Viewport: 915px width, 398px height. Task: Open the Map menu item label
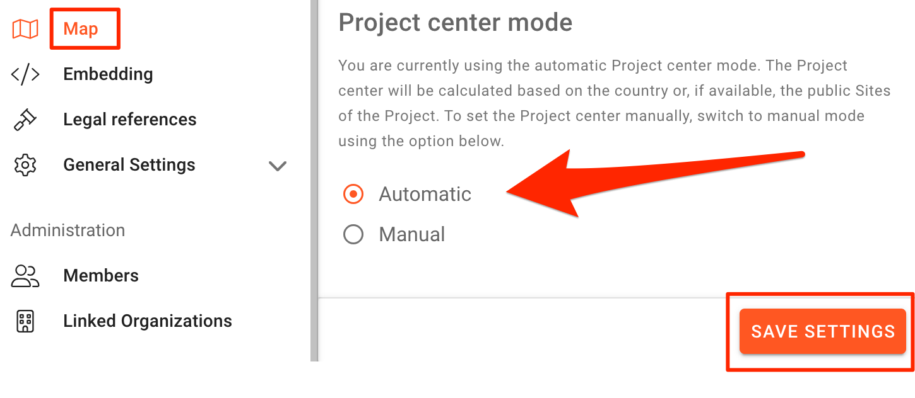click(81, 29)
